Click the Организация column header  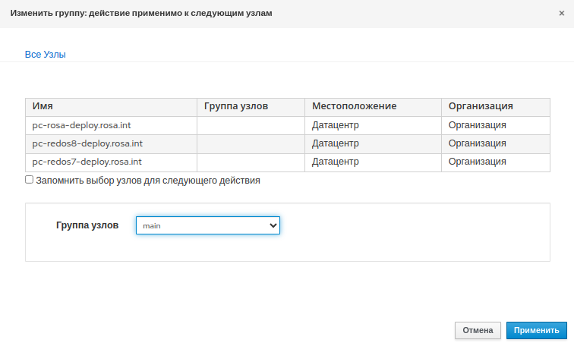pyautogui.click(x=481, y=106)
